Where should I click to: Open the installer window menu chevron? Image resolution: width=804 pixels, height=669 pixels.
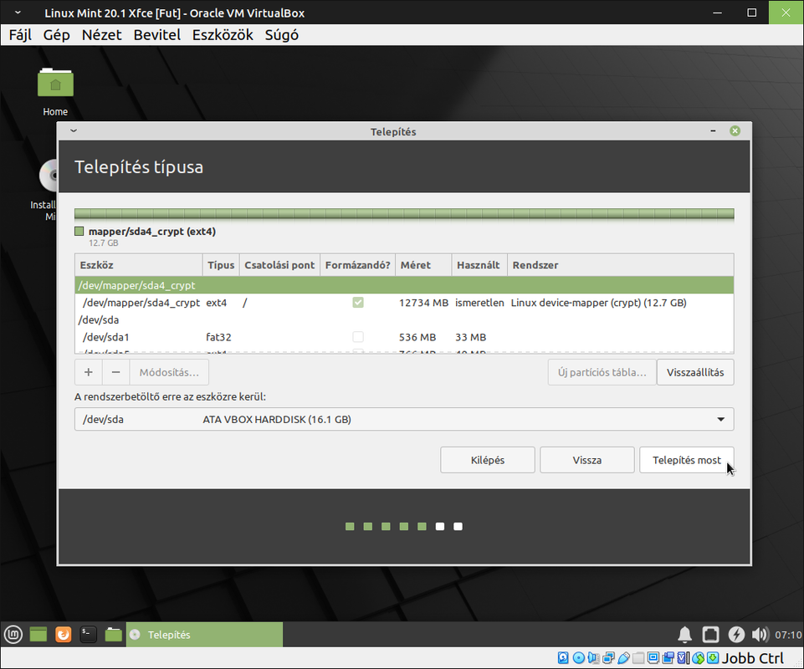(74, 130)
